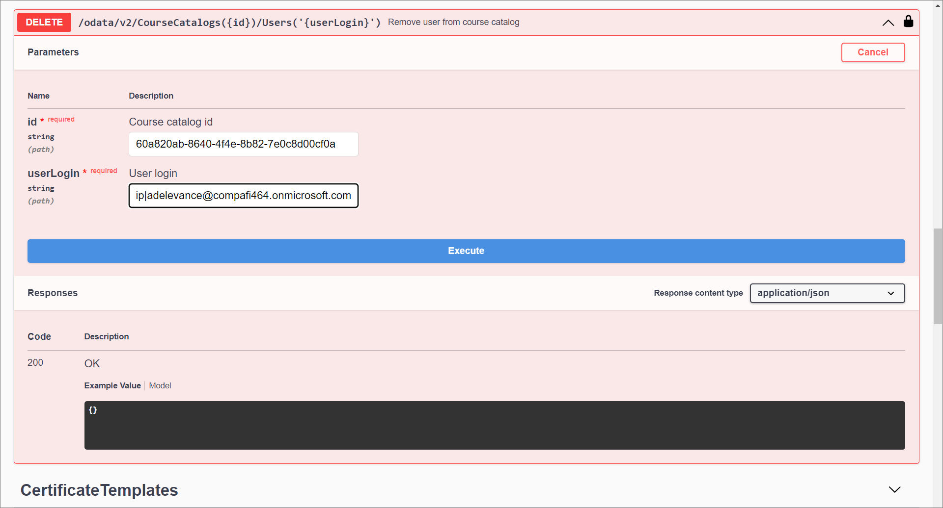The image size is (943, 508).
Task: Click the red DELETE method badge
Action: pyautogui.click(x=44, y=23)
